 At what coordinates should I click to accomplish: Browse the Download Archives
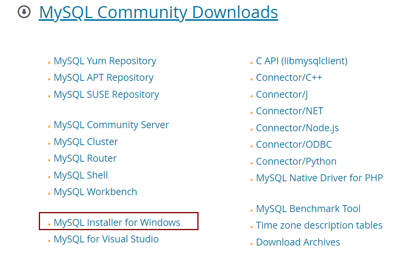(298, 242)
